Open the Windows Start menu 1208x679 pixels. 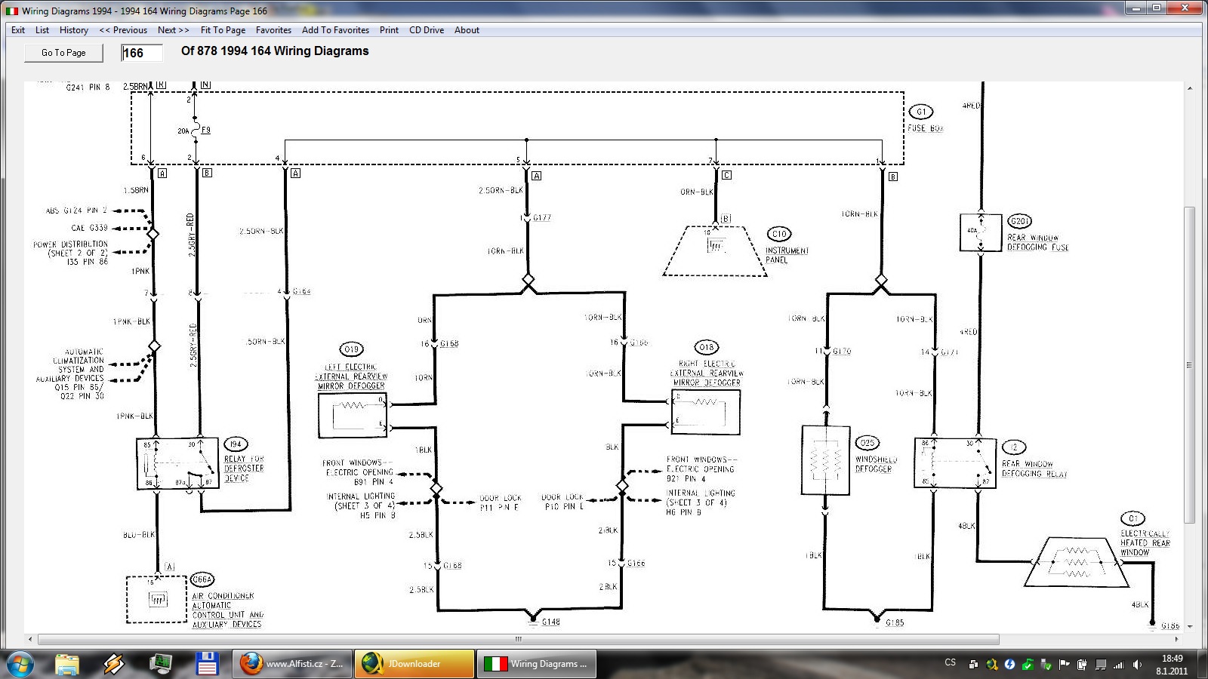(20, 663)
